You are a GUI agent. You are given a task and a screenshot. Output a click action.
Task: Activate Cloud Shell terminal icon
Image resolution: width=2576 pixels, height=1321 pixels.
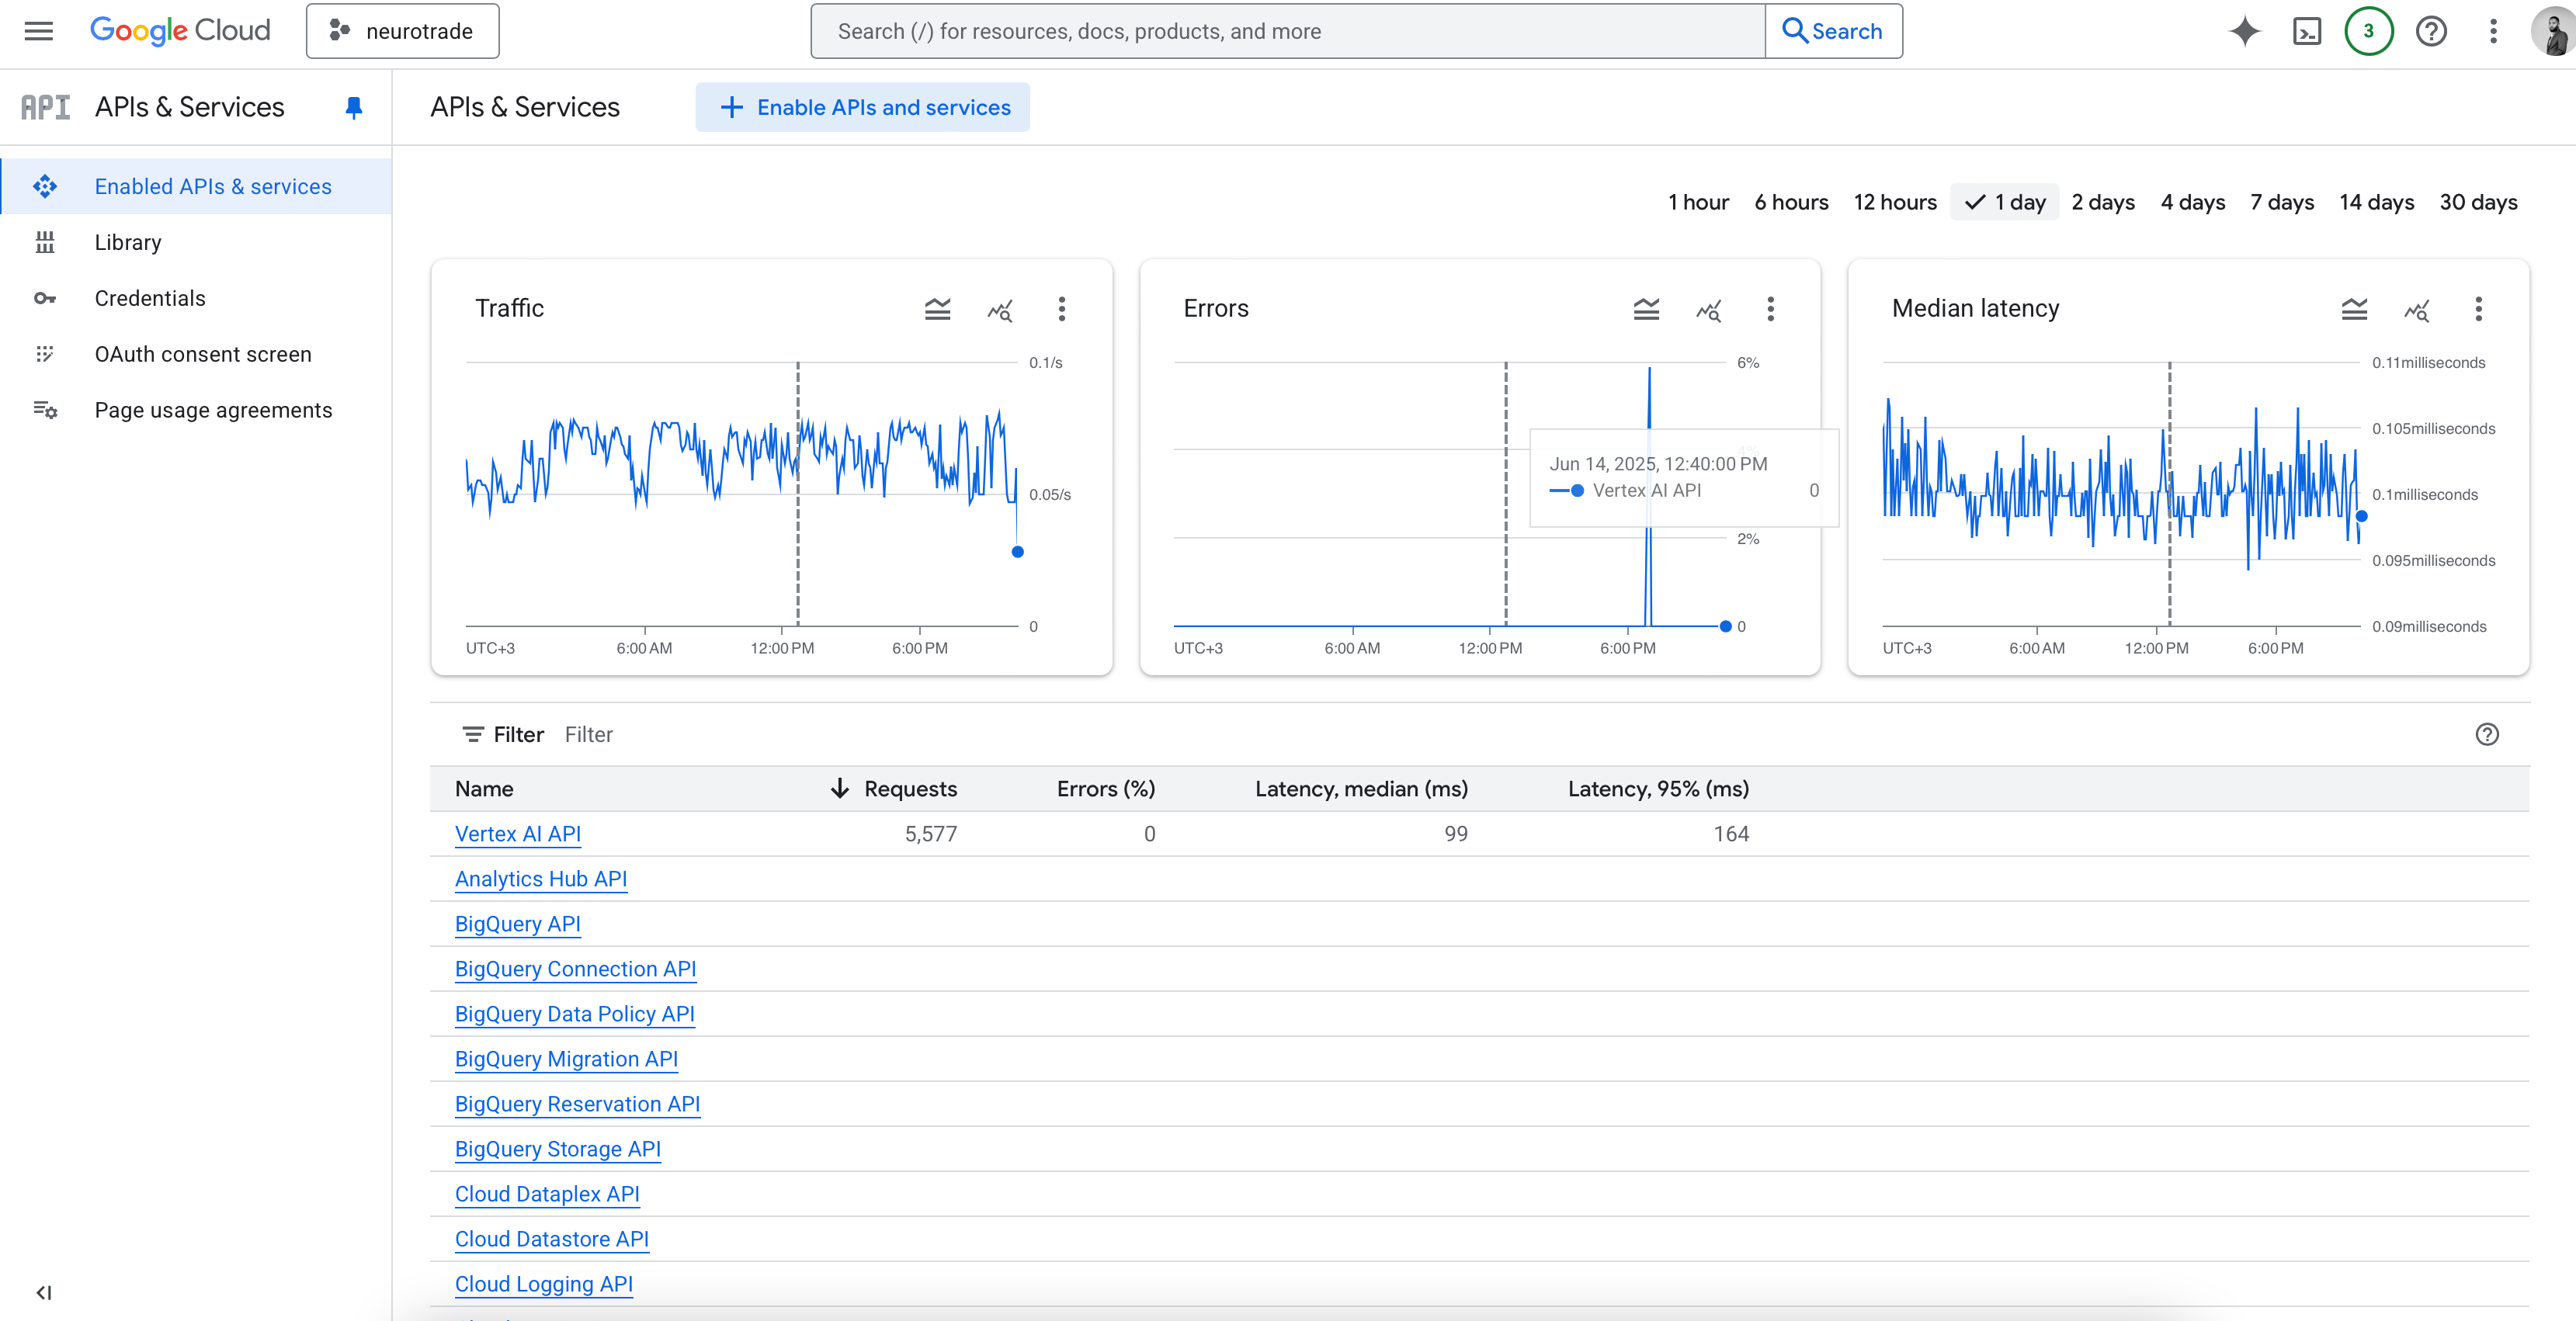[2306, 31]
